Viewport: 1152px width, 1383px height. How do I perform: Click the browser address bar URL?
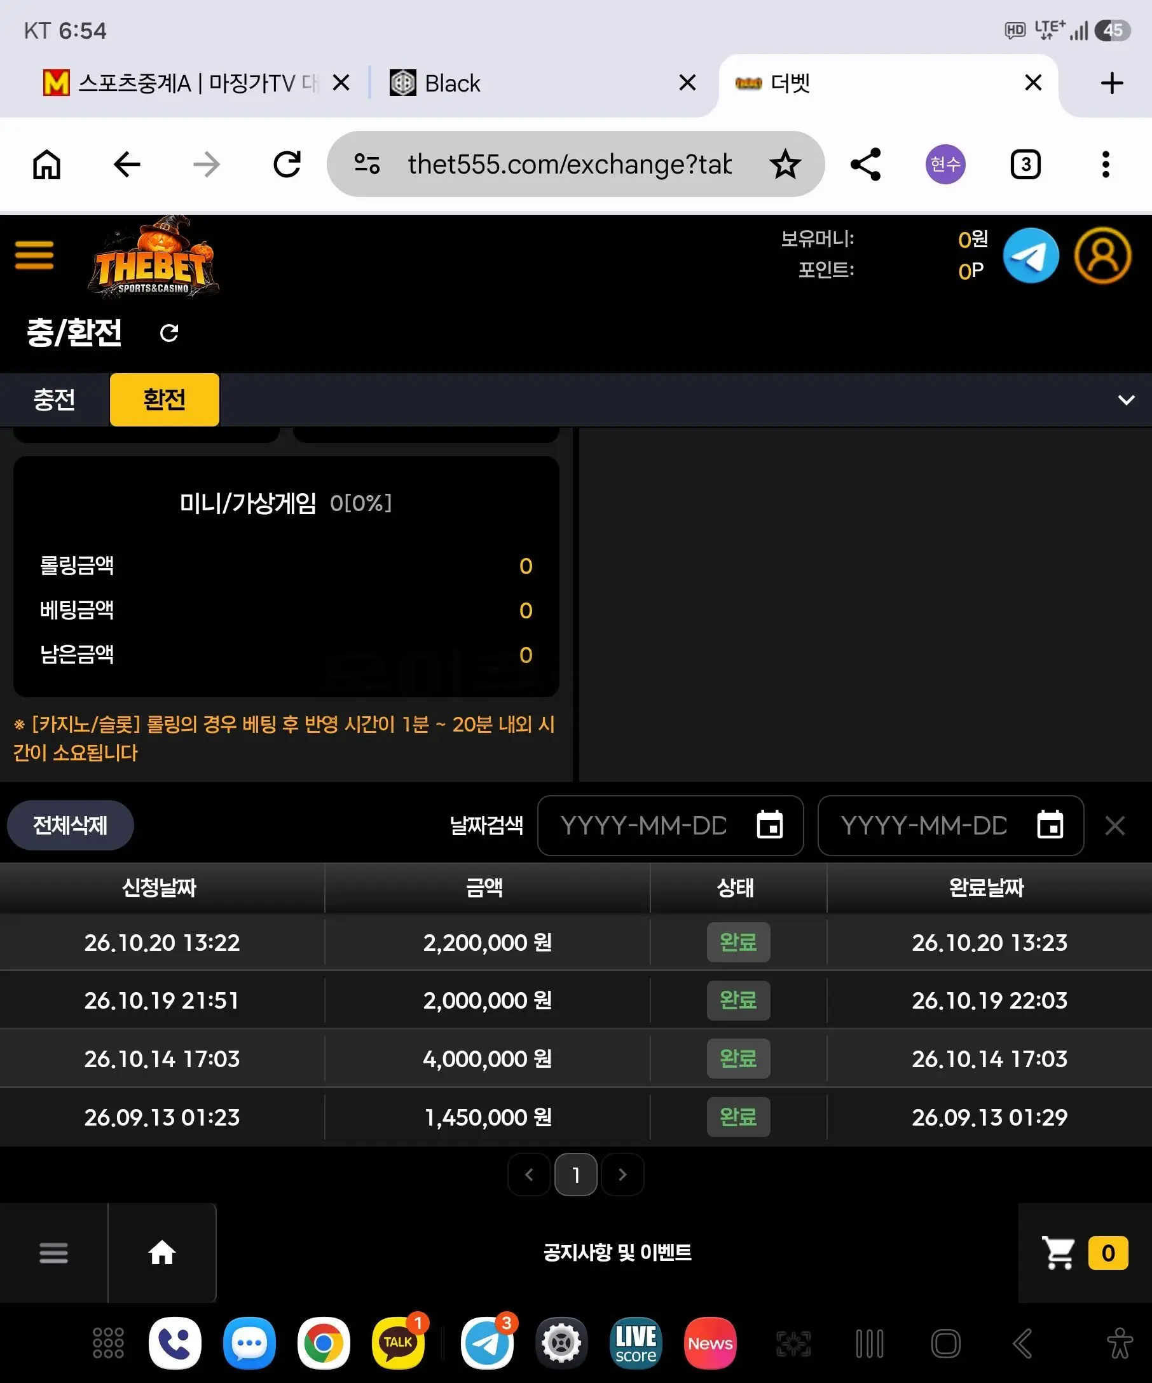coord(570,164)
